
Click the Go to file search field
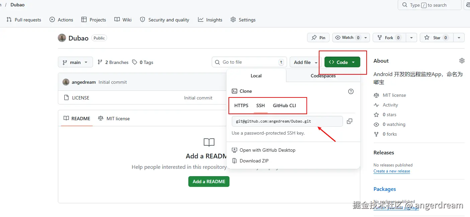[x=250, y=62]
